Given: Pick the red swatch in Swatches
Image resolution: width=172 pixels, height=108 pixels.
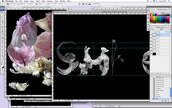Looking at the screenshot, I should 150,14.
